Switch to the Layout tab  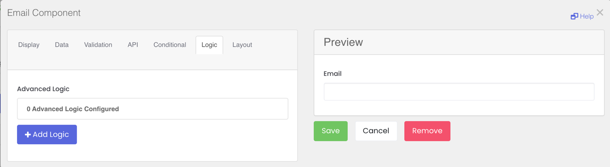click(242, 45)
